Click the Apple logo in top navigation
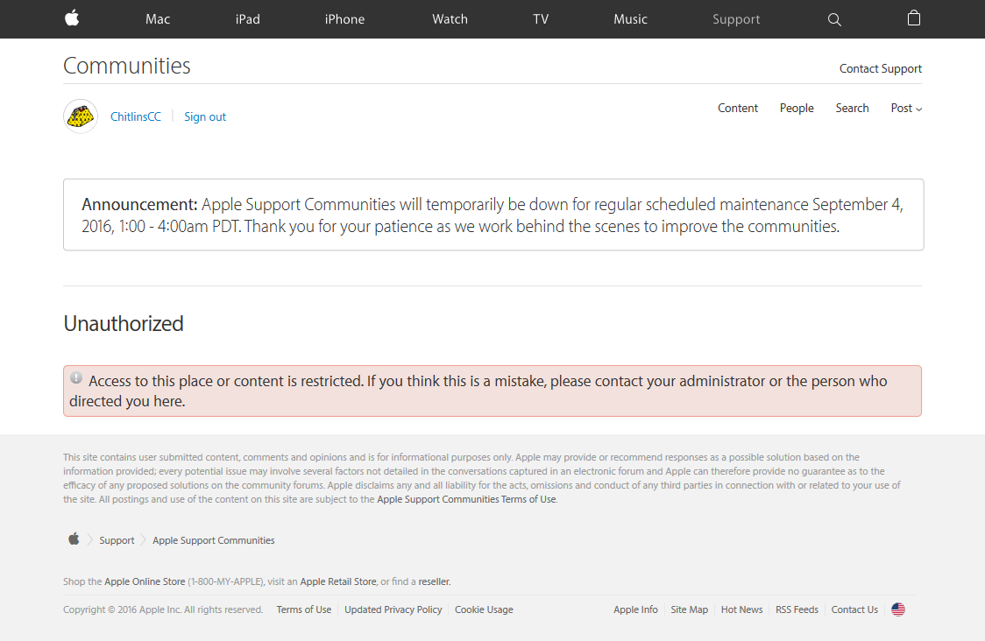This screenshot has height=641, width=985. (x=72, y=18)
